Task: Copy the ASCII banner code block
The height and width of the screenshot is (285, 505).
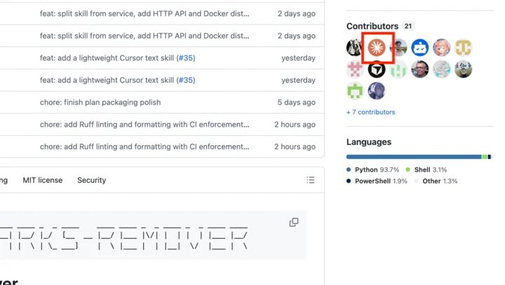Action: [294, 222]
